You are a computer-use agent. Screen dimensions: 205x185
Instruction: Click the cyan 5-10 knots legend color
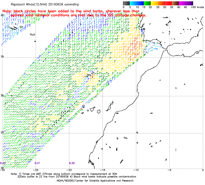[133, 3]
